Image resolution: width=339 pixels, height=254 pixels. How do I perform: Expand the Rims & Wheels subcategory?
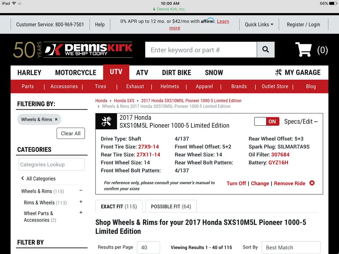coord(81,202)
